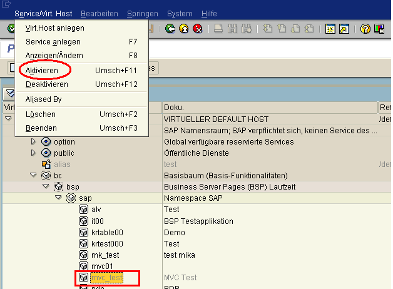393x289 pixels.
Task: Click the green Back arrow icon
Action: coord(171,29)
